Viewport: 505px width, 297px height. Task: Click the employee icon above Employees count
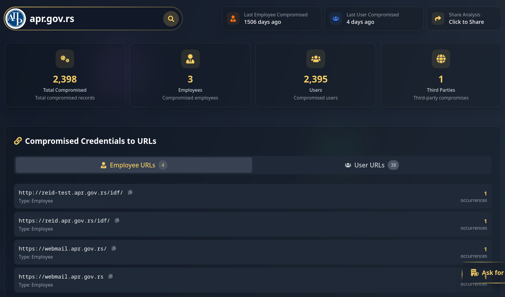(x=190, y=59)
